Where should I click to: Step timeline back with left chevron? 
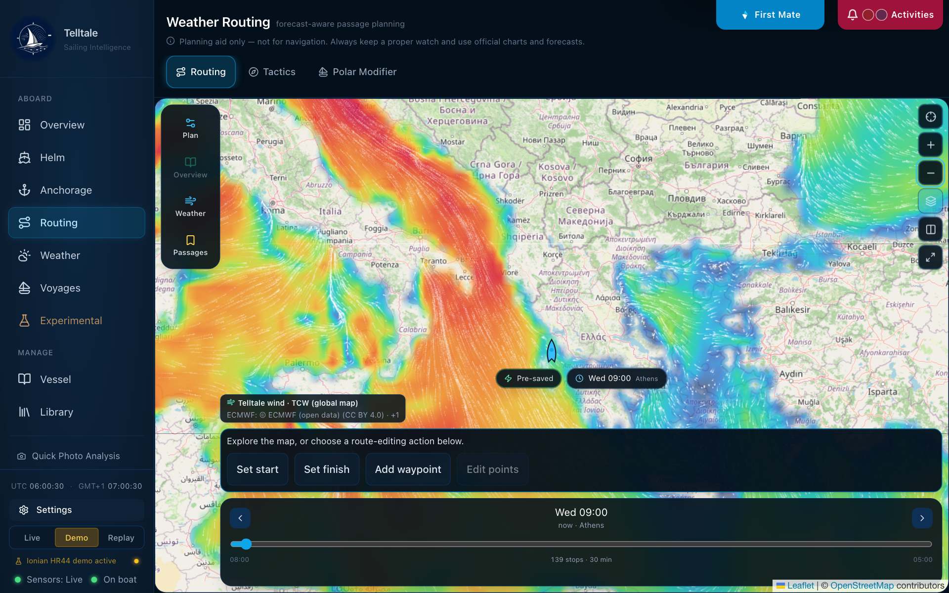(x=240, y=518)
